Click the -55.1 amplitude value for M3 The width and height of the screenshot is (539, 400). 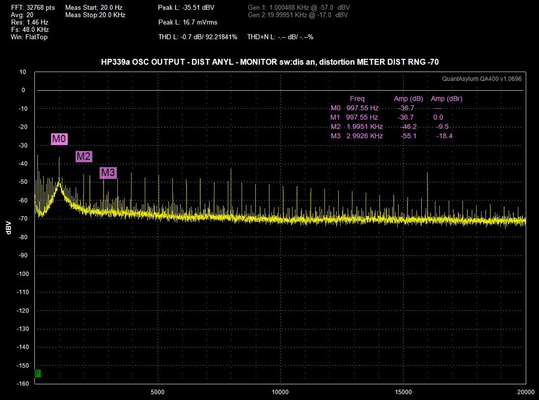tap(408, 136)
